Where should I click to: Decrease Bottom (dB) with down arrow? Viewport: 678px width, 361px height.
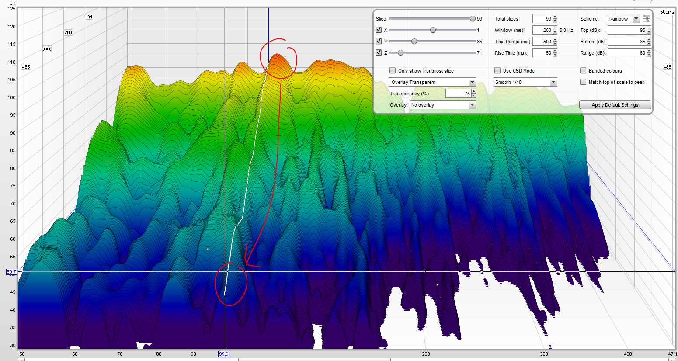point(649,44)
